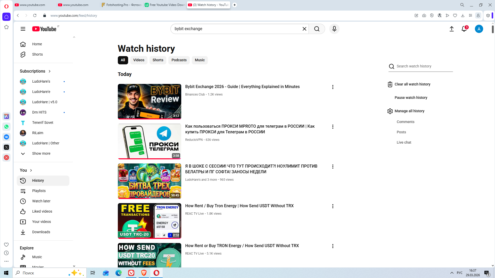This screenshot has width=495, height=278.
Task: Open the YouTube hamburger guide menu
Action: point(23,29)
